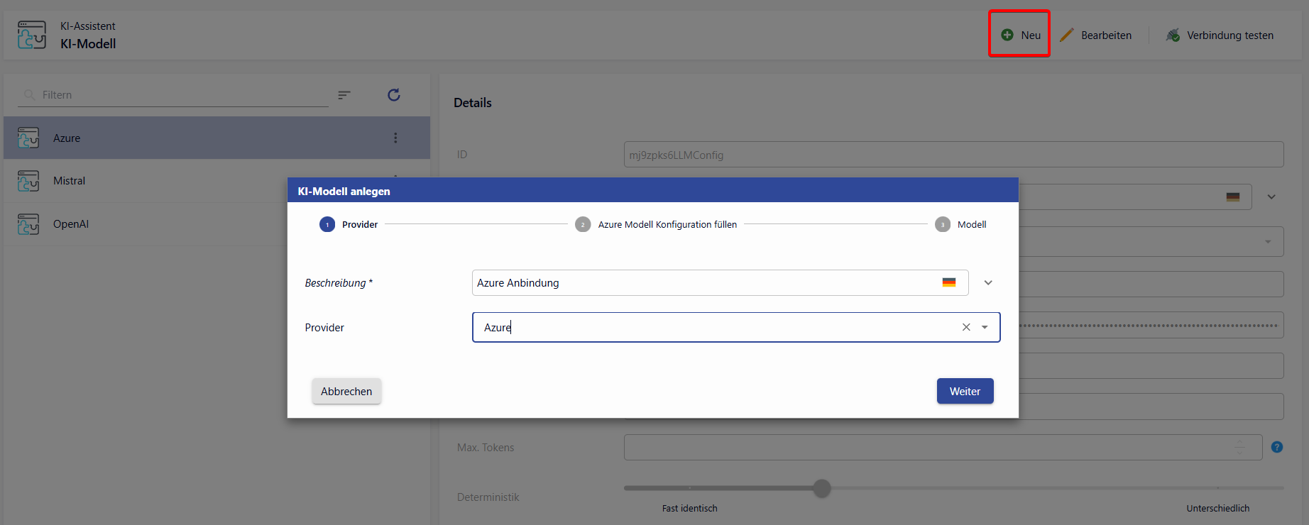Jump to the Modell wizard step
This screenshot has height=525, width=1309.
click(x=942, y=224)
